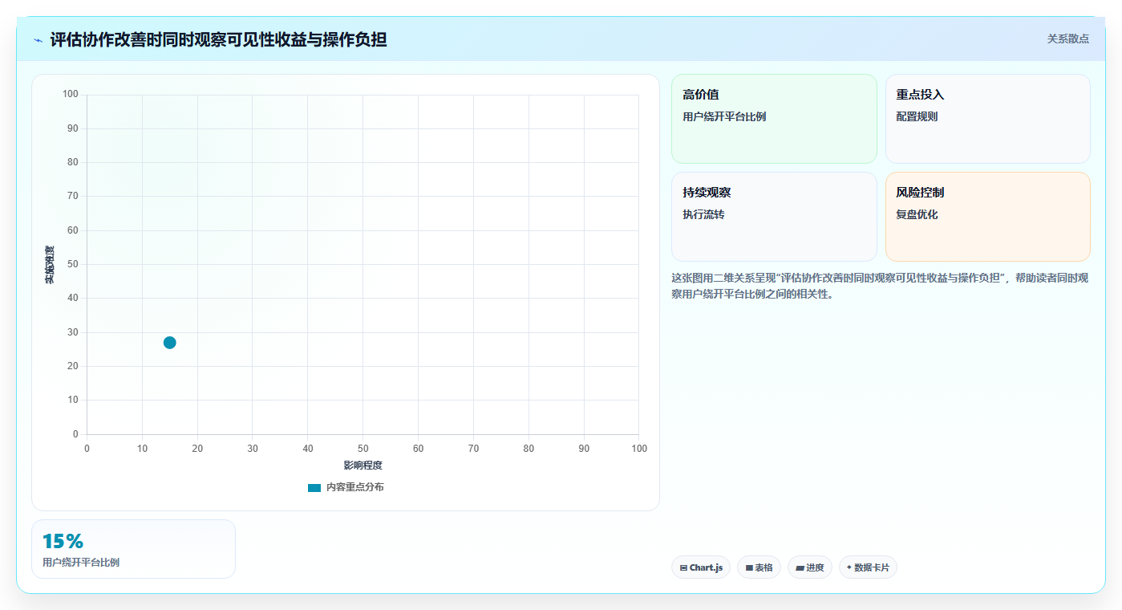Click the 表格 chip icon

click(749, 567)
